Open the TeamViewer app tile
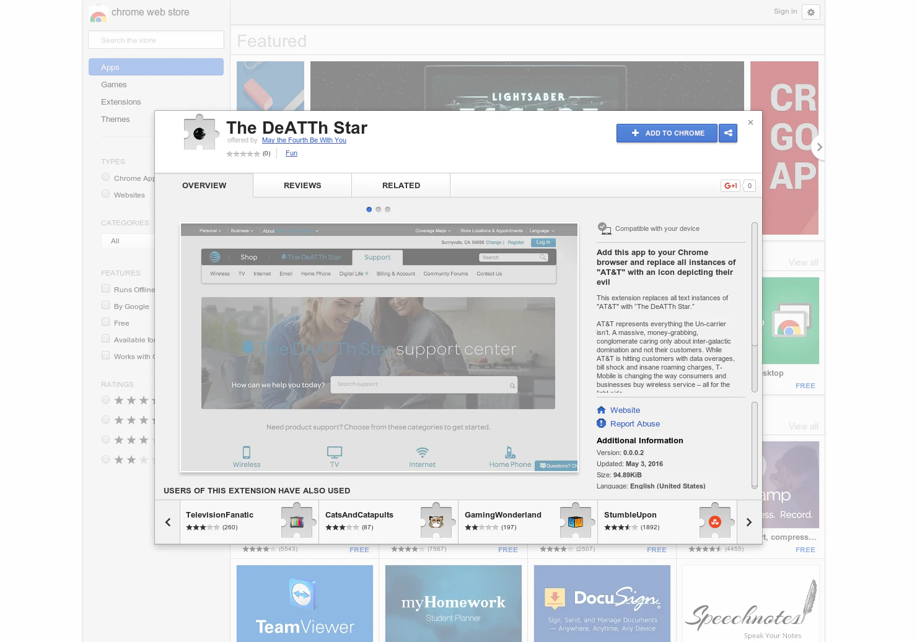The image size is (917, 642). point(305,604)
